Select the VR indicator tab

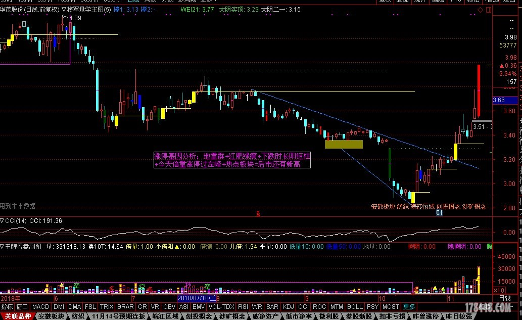tap(155, 307)
